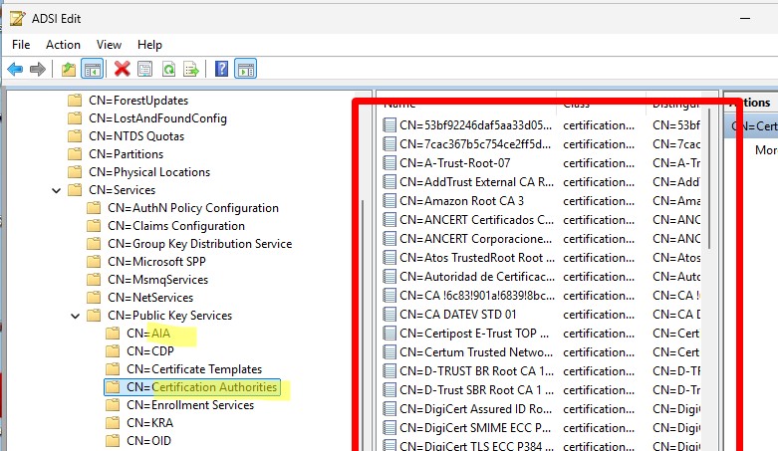Screen dimensions: 778x451
Task: Click the red X Delete icon
Action: pos(122,69)
